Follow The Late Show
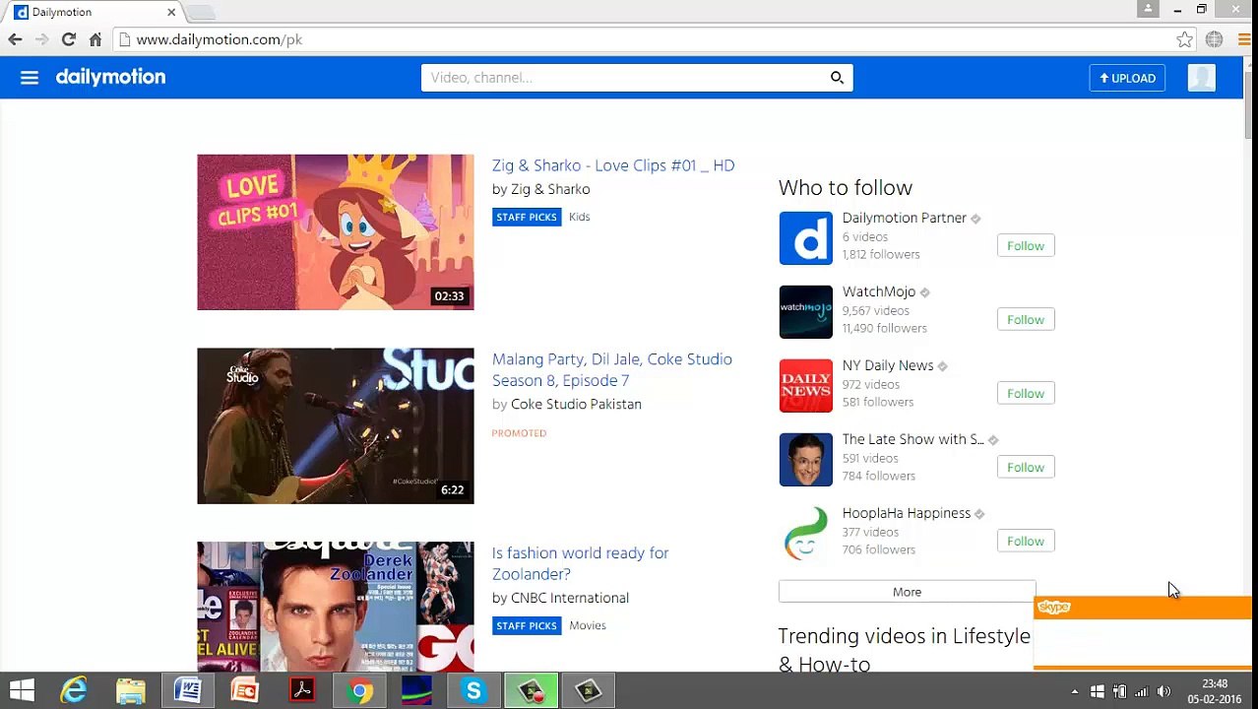The image size is (1258, 709). [x=1025, y=467]
